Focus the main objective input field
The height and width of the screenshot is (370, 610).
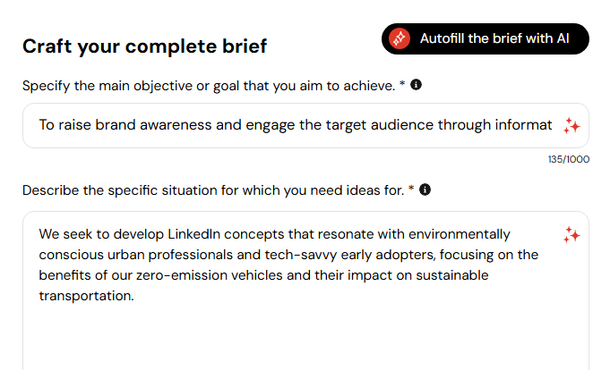point(296,125)
